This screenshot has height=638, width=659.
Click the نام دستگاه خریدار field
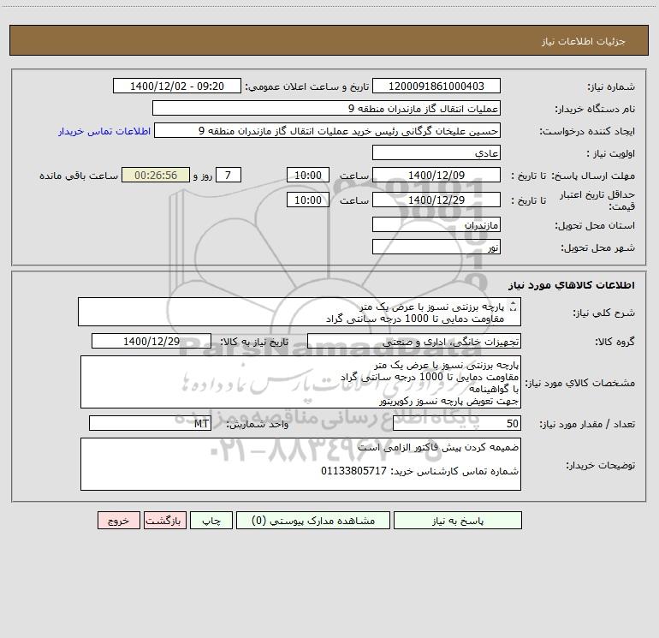326,108
